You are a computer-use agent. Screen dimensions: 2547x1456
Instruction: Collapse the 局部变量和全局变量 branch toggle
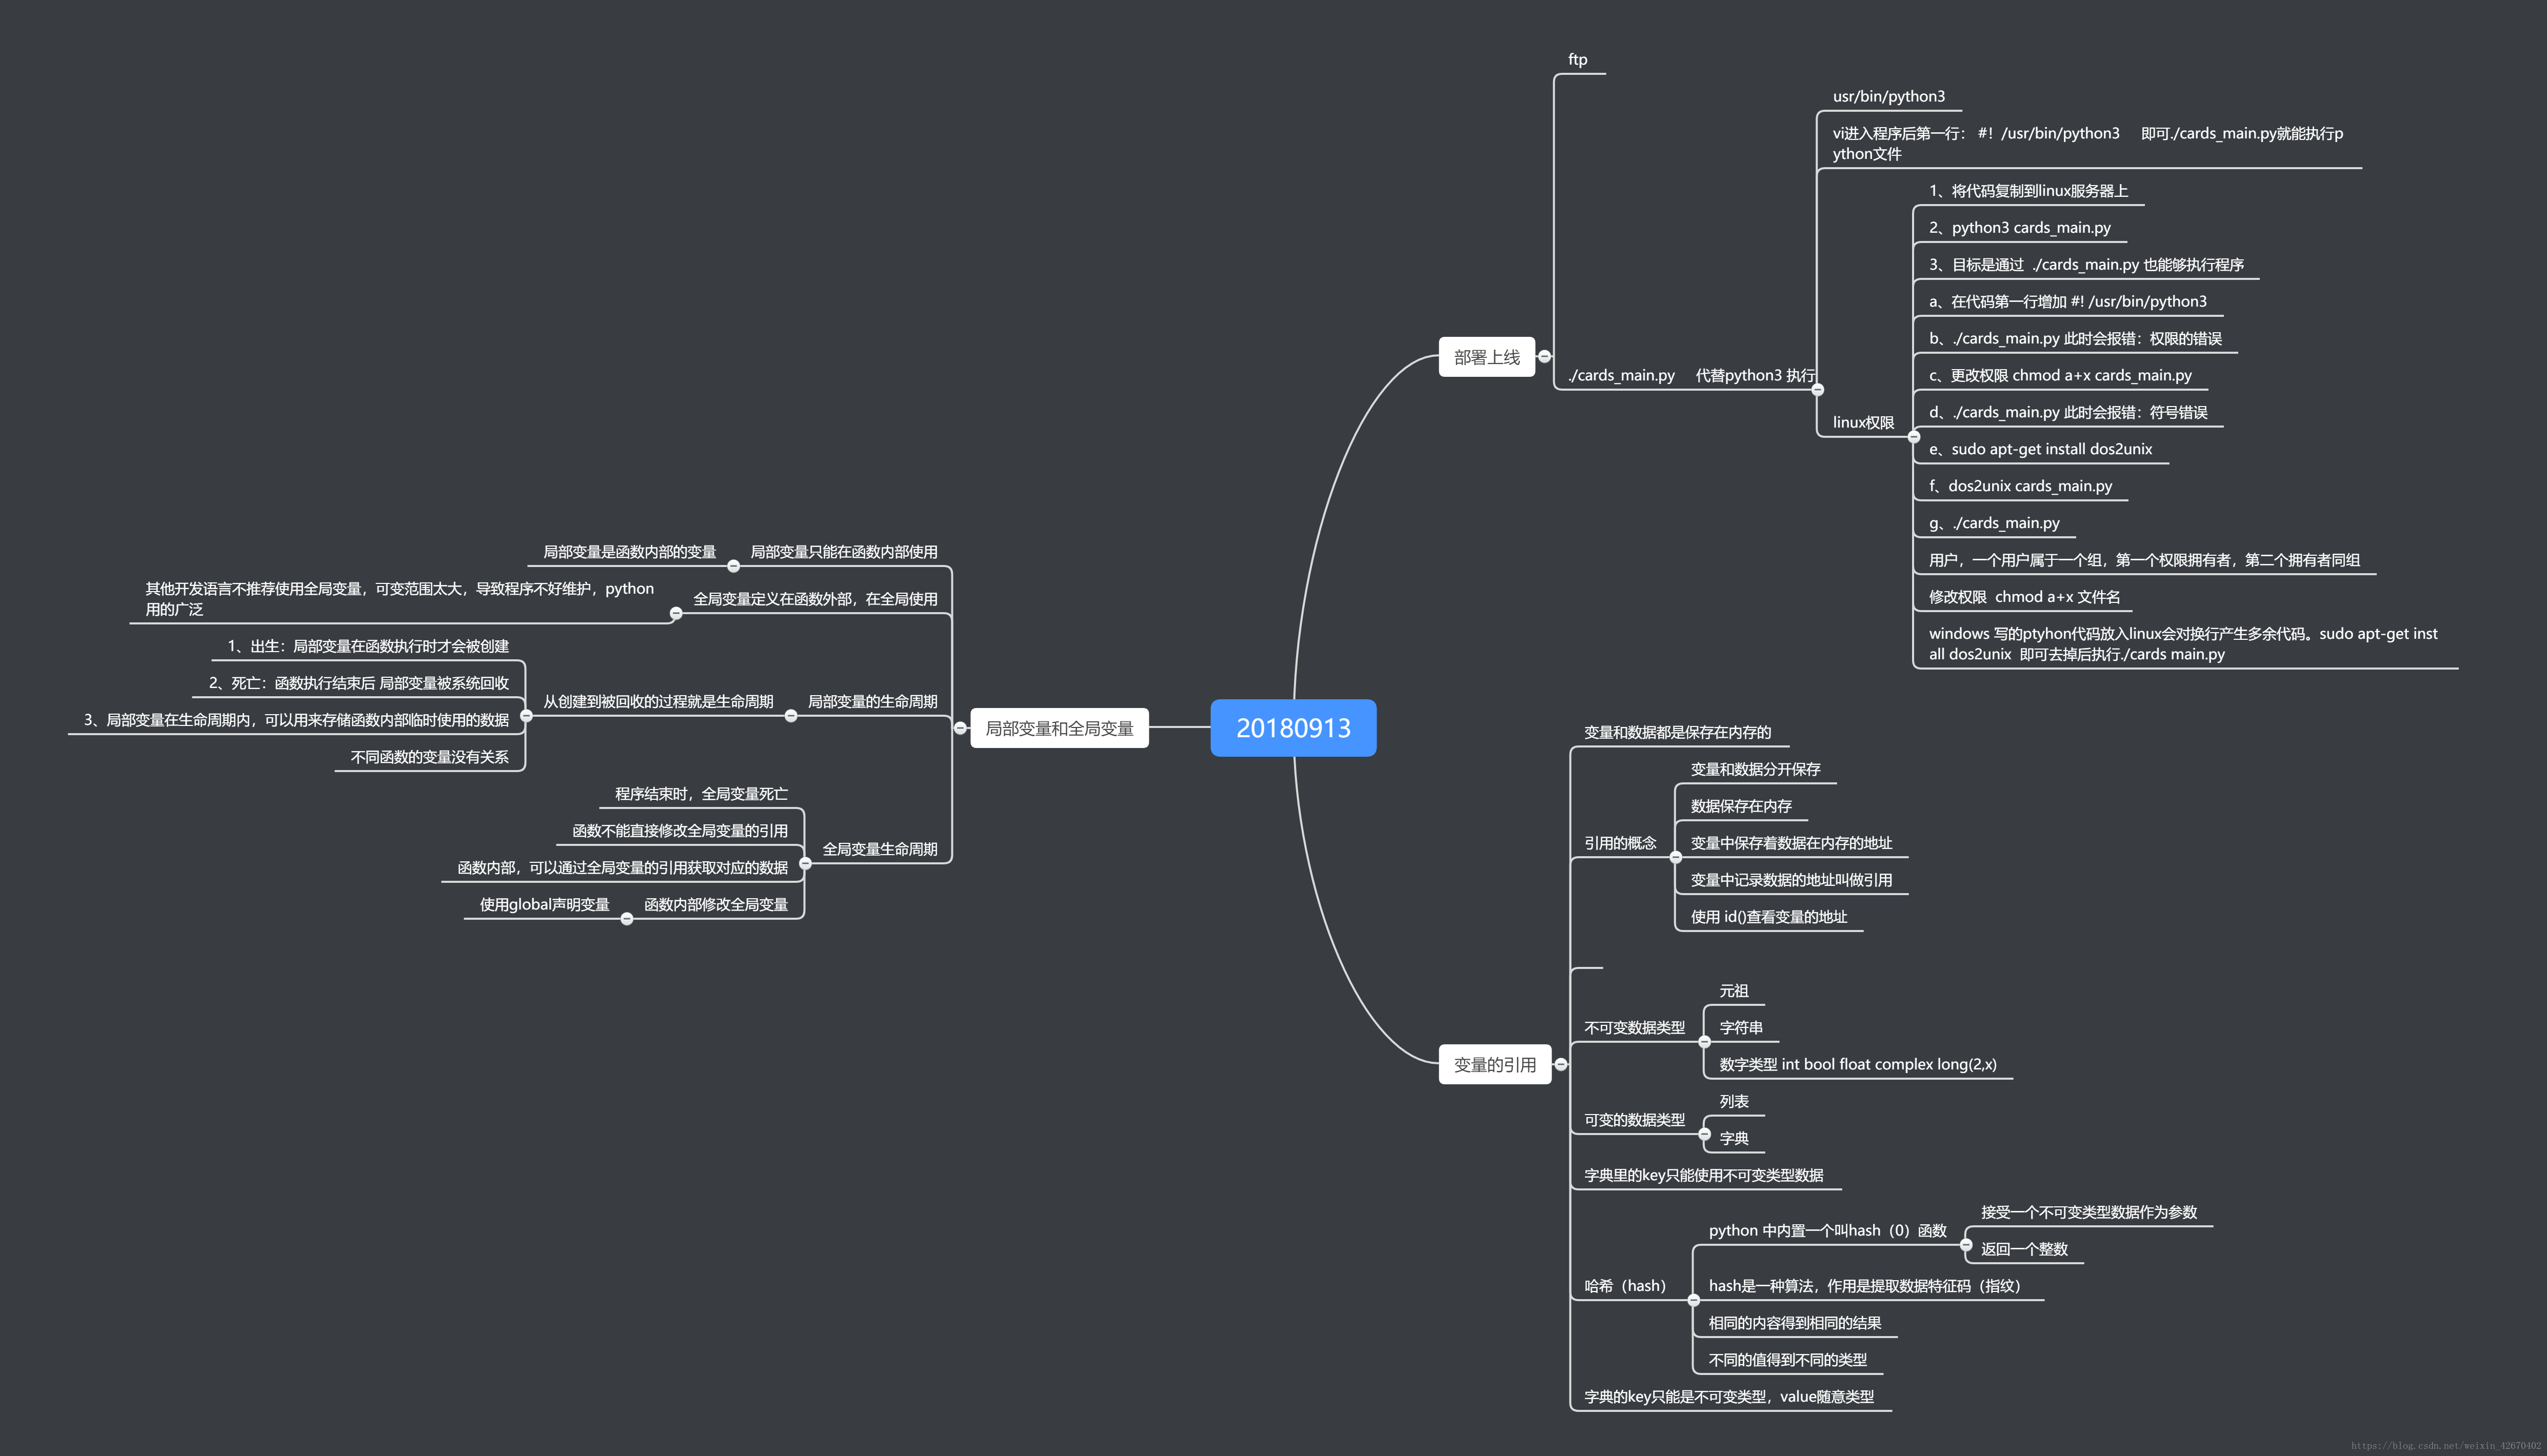coord(960,728)
